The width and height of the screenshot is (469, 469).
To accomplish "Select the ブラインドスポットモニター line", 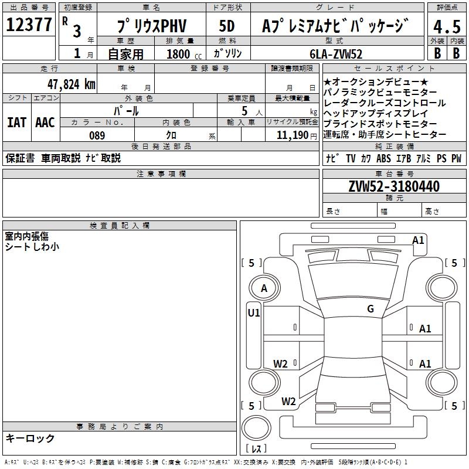I will click(380, 124).
